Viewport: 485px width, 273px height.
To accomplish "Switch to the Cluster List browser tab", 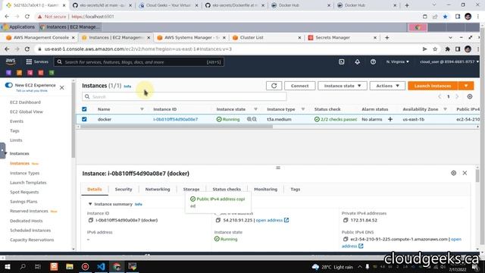I will click(267, 37).
